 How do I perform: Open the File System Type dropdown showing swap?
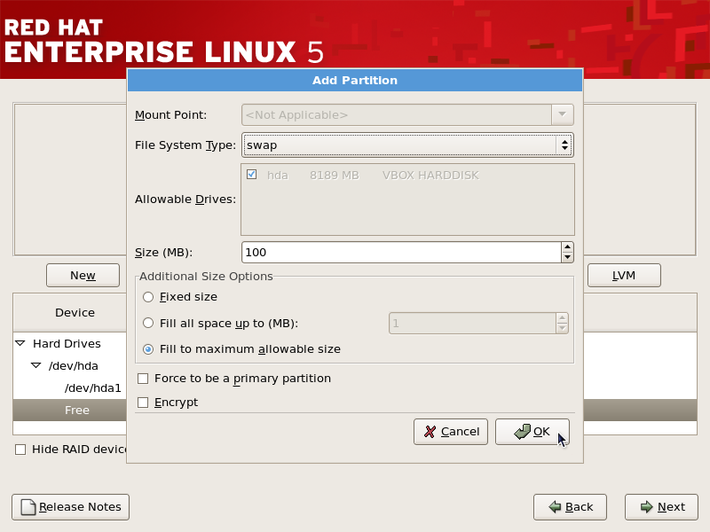click(x=407, y=145)
